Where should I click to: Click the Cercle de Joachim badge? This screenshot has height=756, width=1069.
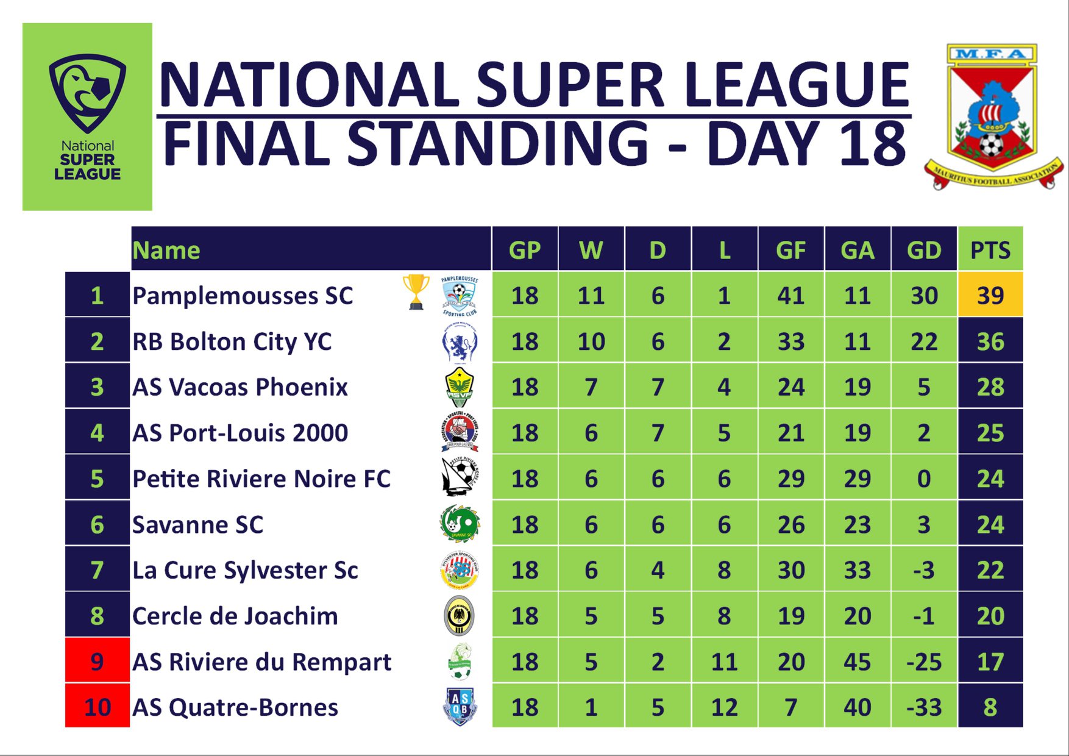[x=460, y=615]
